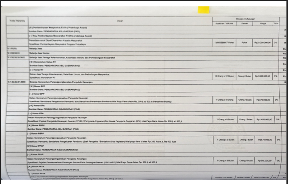The height and width of the screenshot is (184, 288).
Task: Click the yellow sticky marker at top
Action: 204,9
